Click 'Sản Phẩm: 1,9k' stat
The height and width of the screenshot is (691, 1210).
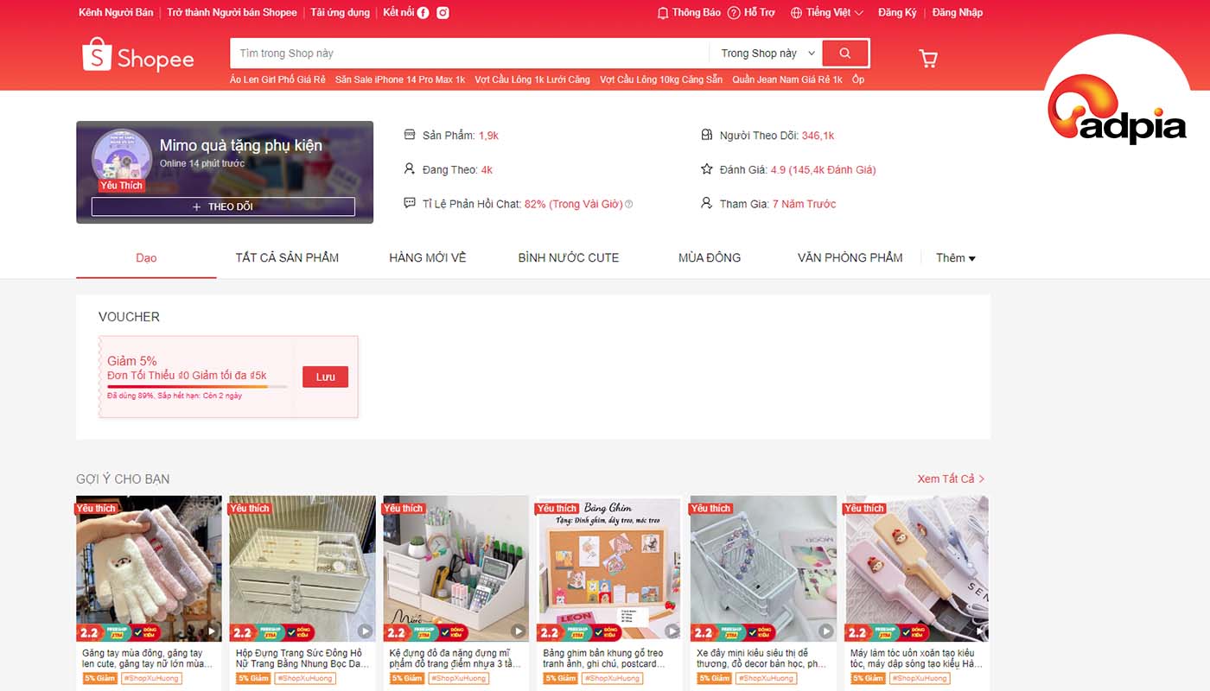[x=451, y=136]
